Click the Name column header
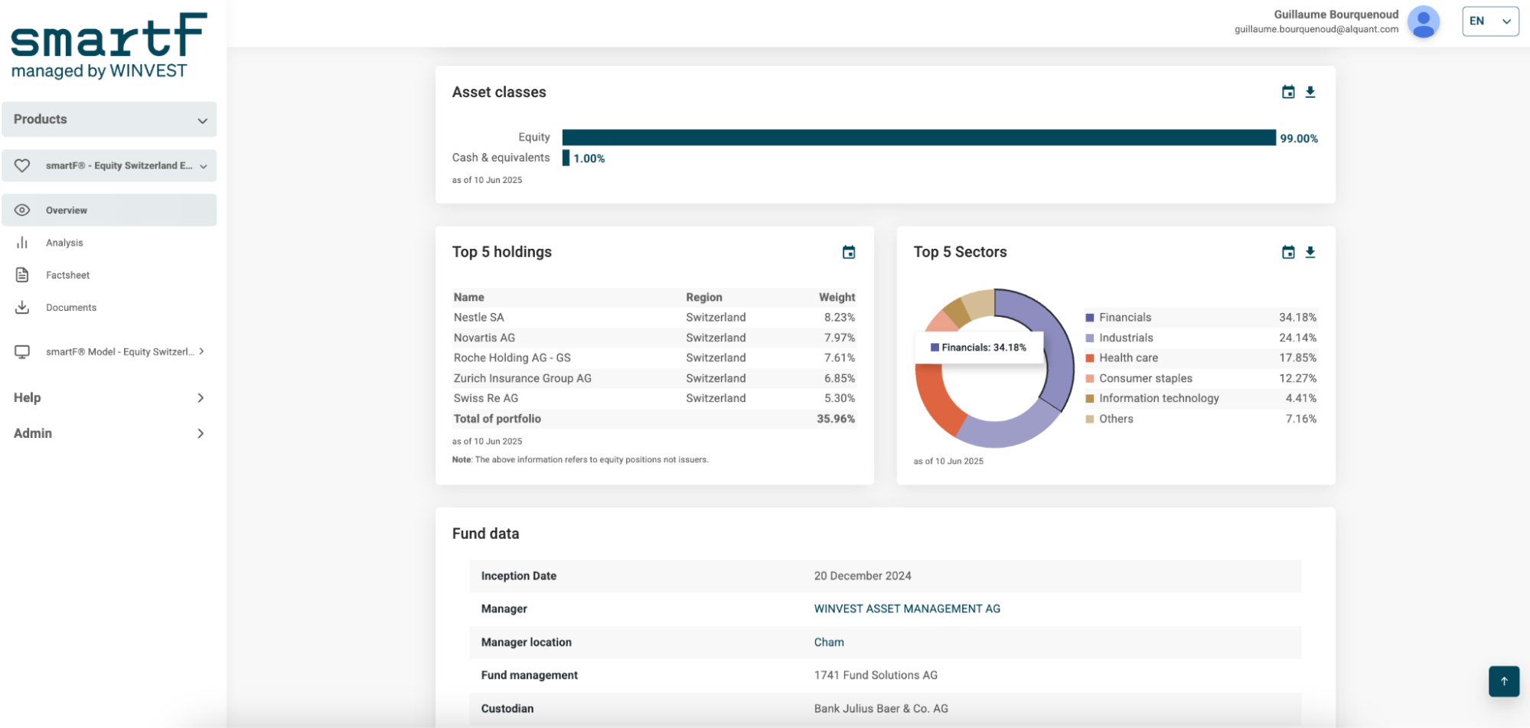This screenshot has height=728, width=1530. click(x=468, y=297)
